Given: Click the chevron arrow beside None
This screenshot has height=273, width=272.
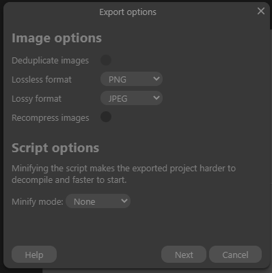Looking at the screenshot, I should 124,201.
